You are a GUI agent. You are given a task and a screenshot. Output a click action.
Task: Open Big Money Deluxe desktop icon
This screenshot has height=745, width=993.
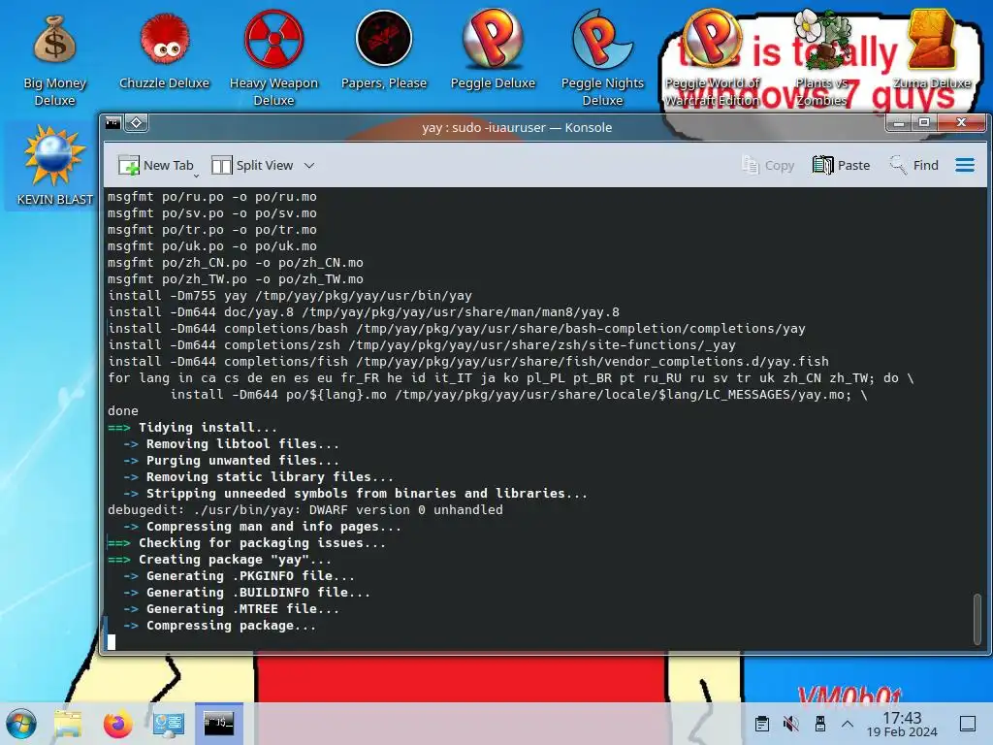(x=54, y=58)
